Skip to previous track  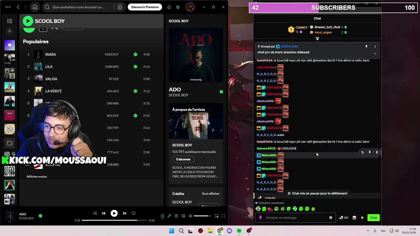(x=104, y=213)
